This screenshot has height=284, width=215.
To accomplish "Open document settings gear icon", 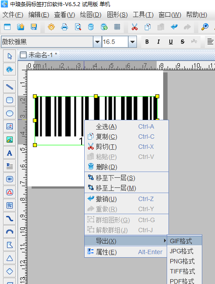I will (x=51, y=27).
